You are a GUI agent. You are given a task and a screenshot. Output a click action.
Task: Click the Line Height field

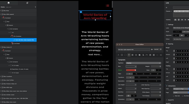pyautogui.click(x=131, y=85)
